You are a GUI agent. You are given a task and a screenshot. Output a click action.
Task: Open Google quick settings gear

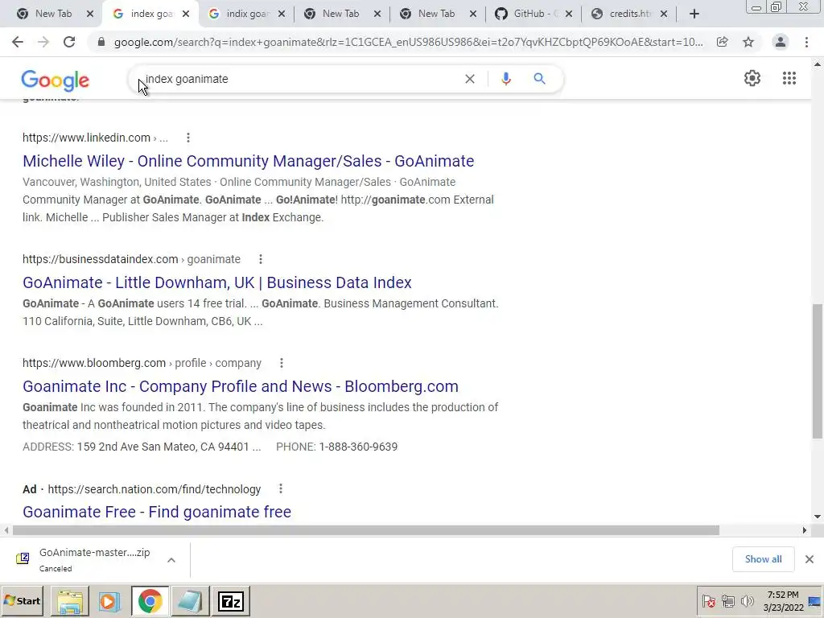752,78
